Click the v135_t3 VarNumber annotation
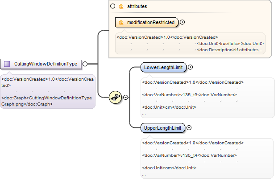 click(189, 95)
